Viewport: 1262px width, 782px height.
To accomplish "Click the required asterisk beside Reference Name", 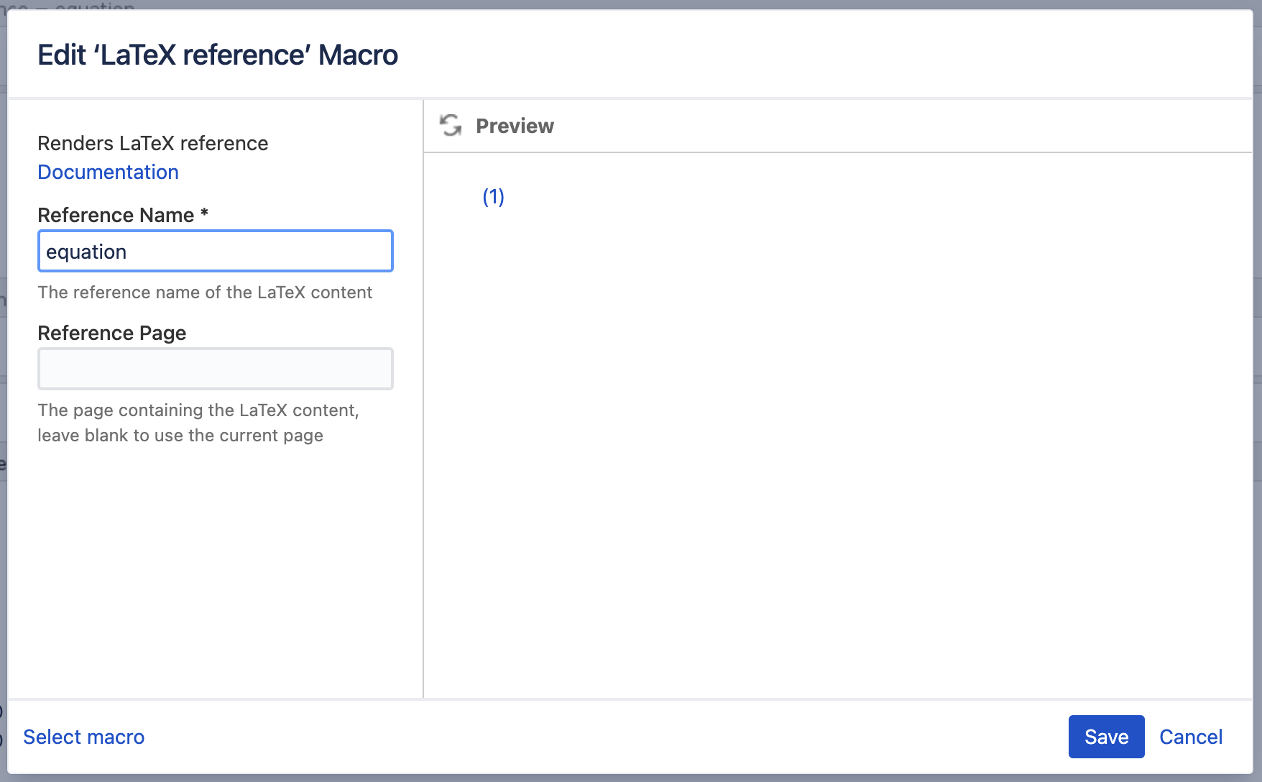I will click(x=204, y=213).
